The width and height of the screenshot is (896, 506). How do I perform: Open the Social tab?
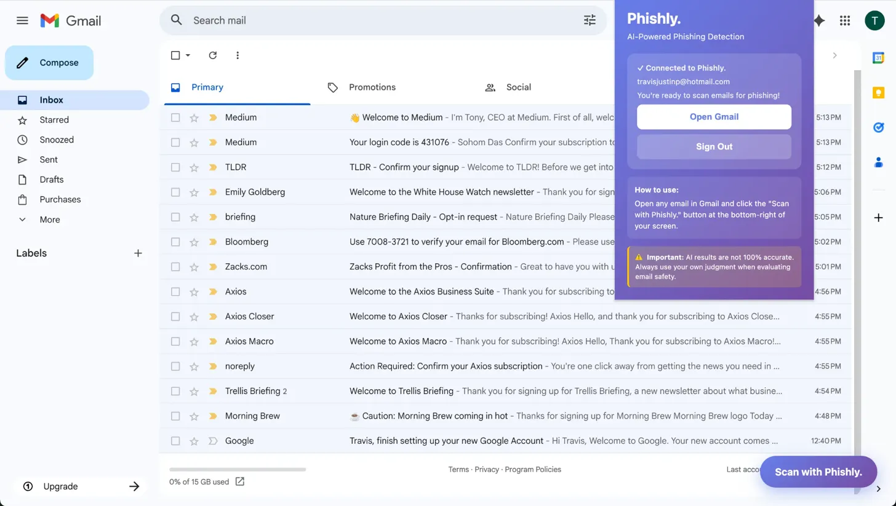tap(518, 87)
